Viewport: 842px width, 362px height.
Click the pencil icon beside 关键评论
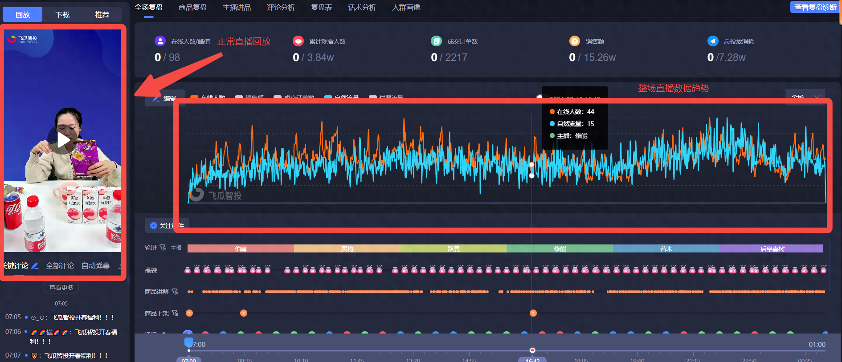(x=35, y=266)
